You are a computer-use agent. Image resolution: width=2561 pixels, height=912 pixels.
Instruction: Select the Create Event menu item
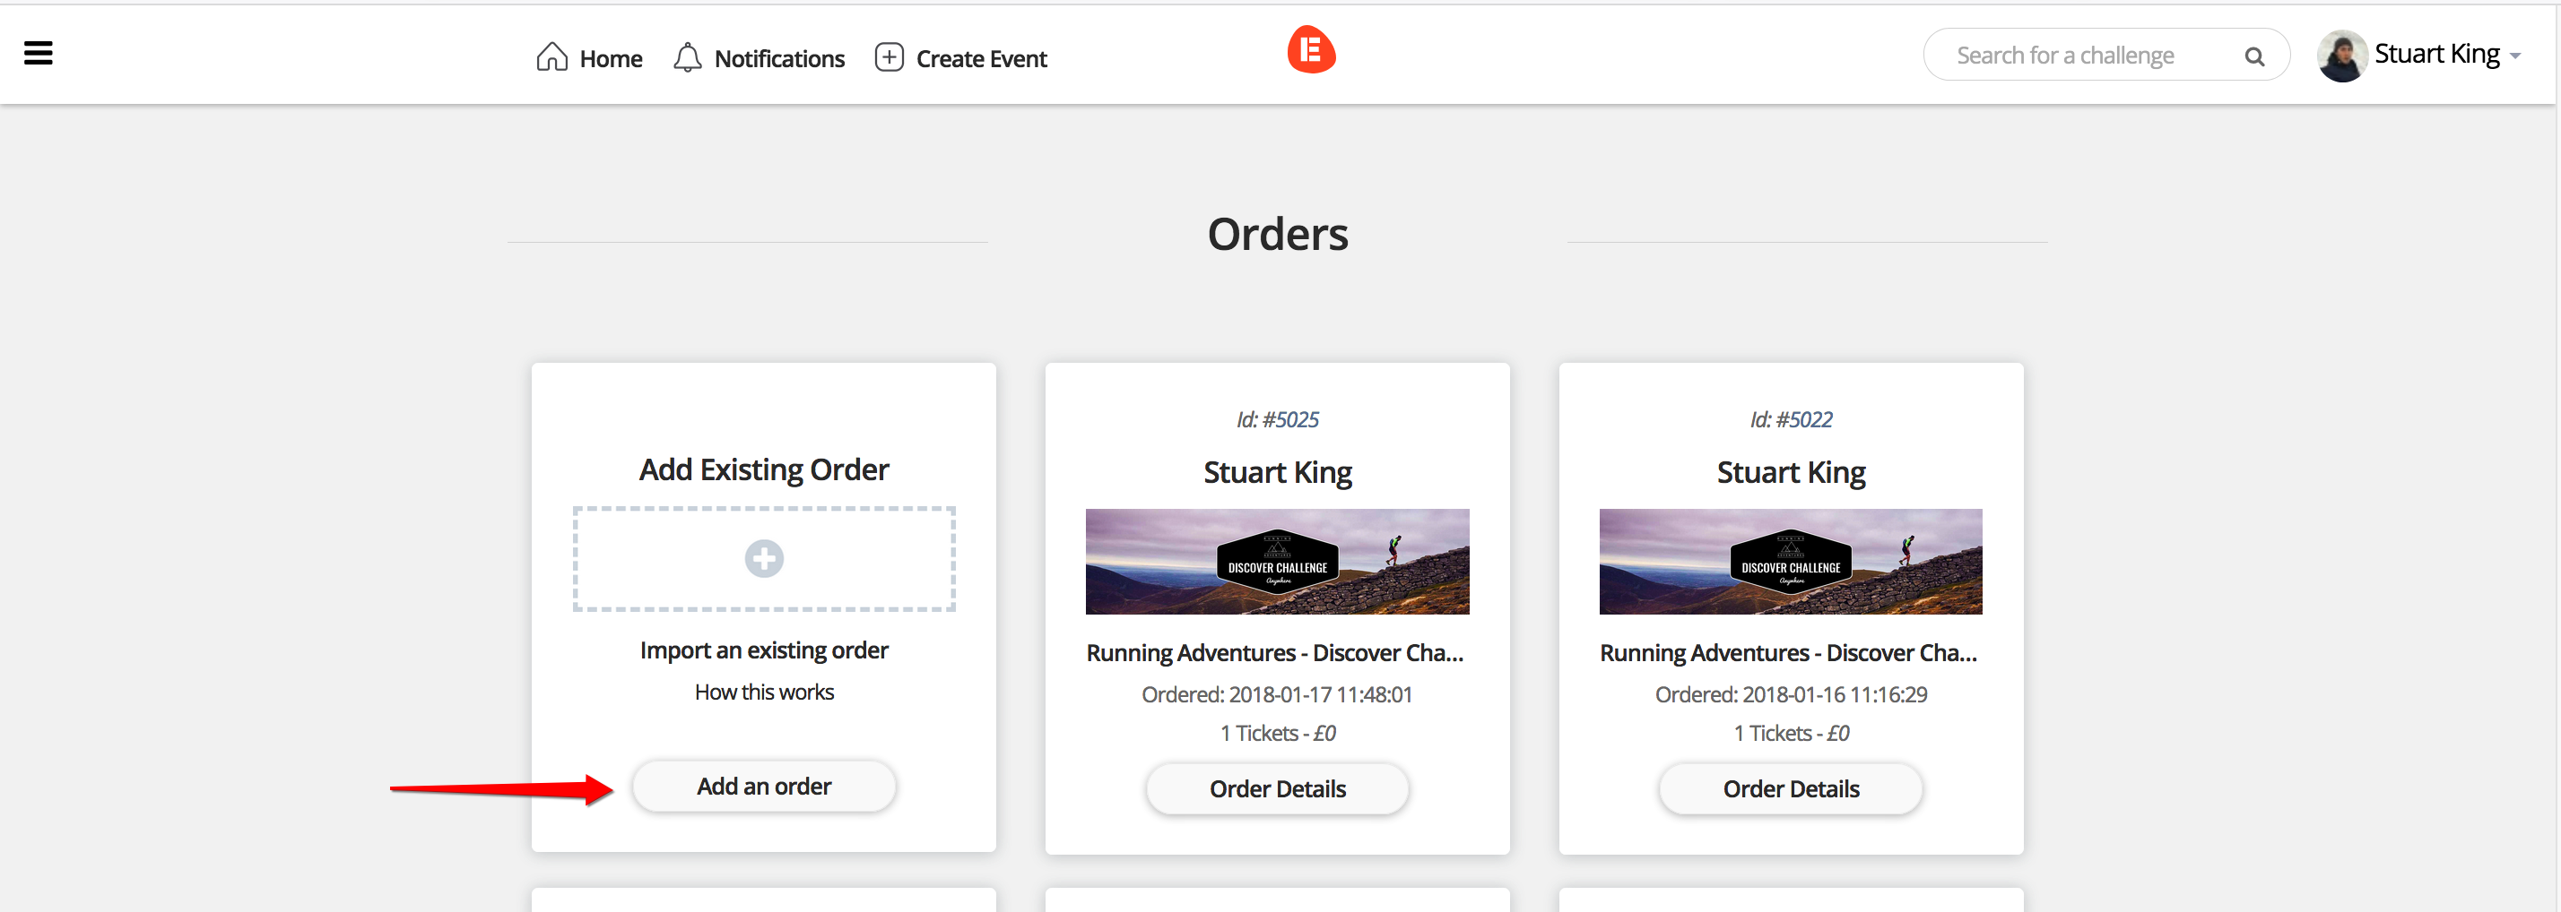(x=980, y=60)
